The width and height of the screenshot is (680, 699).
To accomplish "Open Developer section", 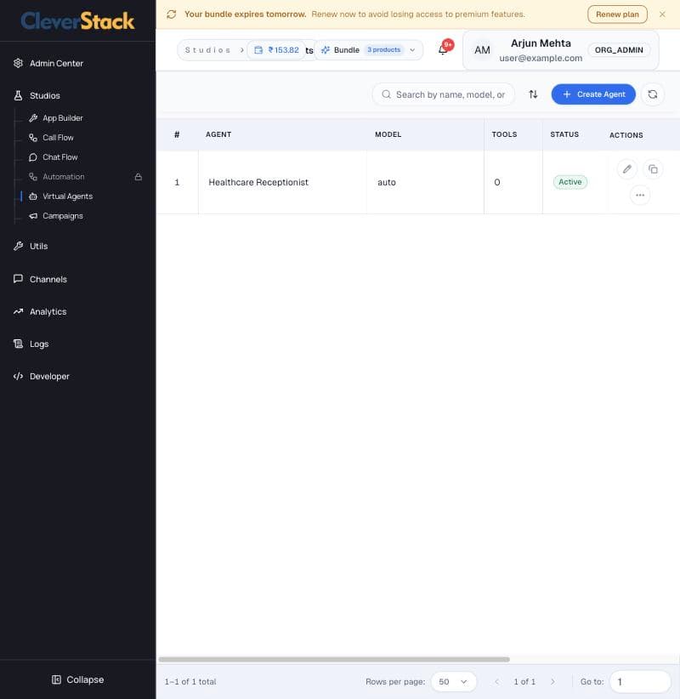I will (x=49, y=376).
